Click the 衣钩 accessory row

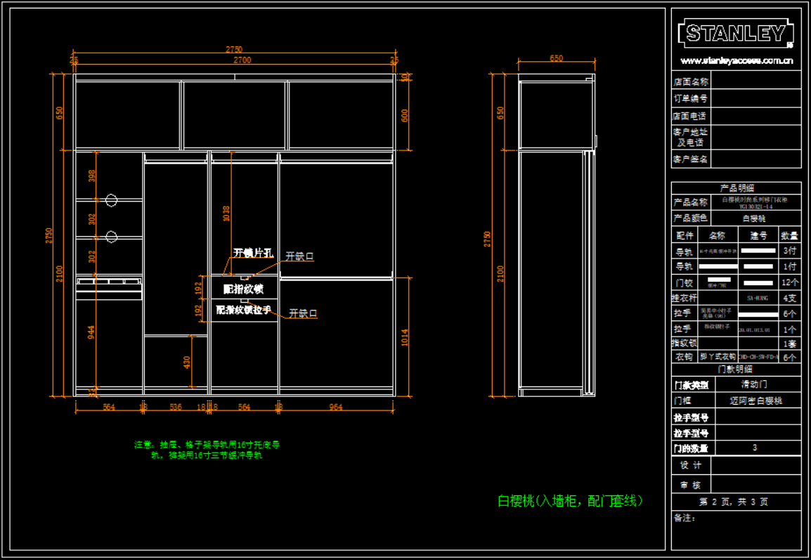coord(736,357)
